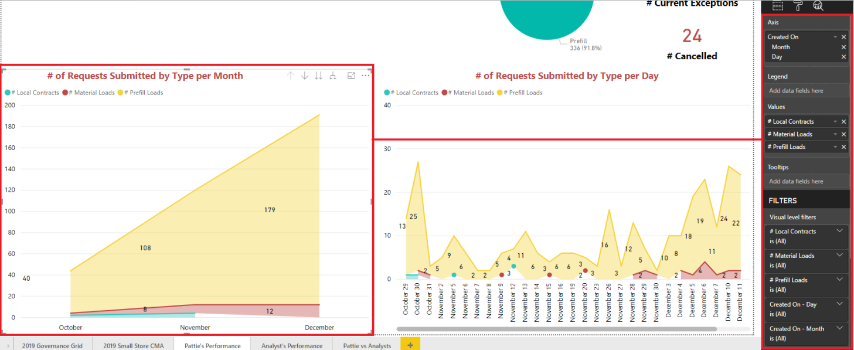Image resolution: width=854 pixels, height=350 pixels.
Task: Remove # Material Loads from Values
Action: coord(843,134)
